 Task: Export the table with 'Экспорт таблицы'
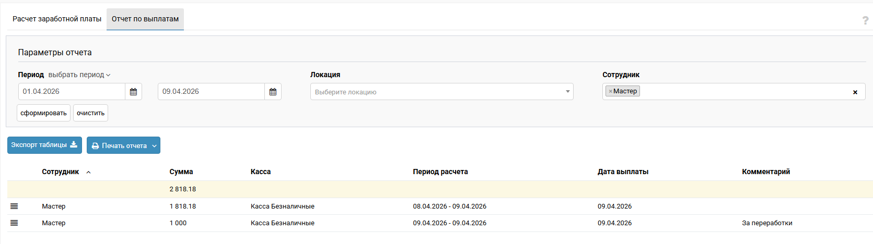(x=44, y=145)
